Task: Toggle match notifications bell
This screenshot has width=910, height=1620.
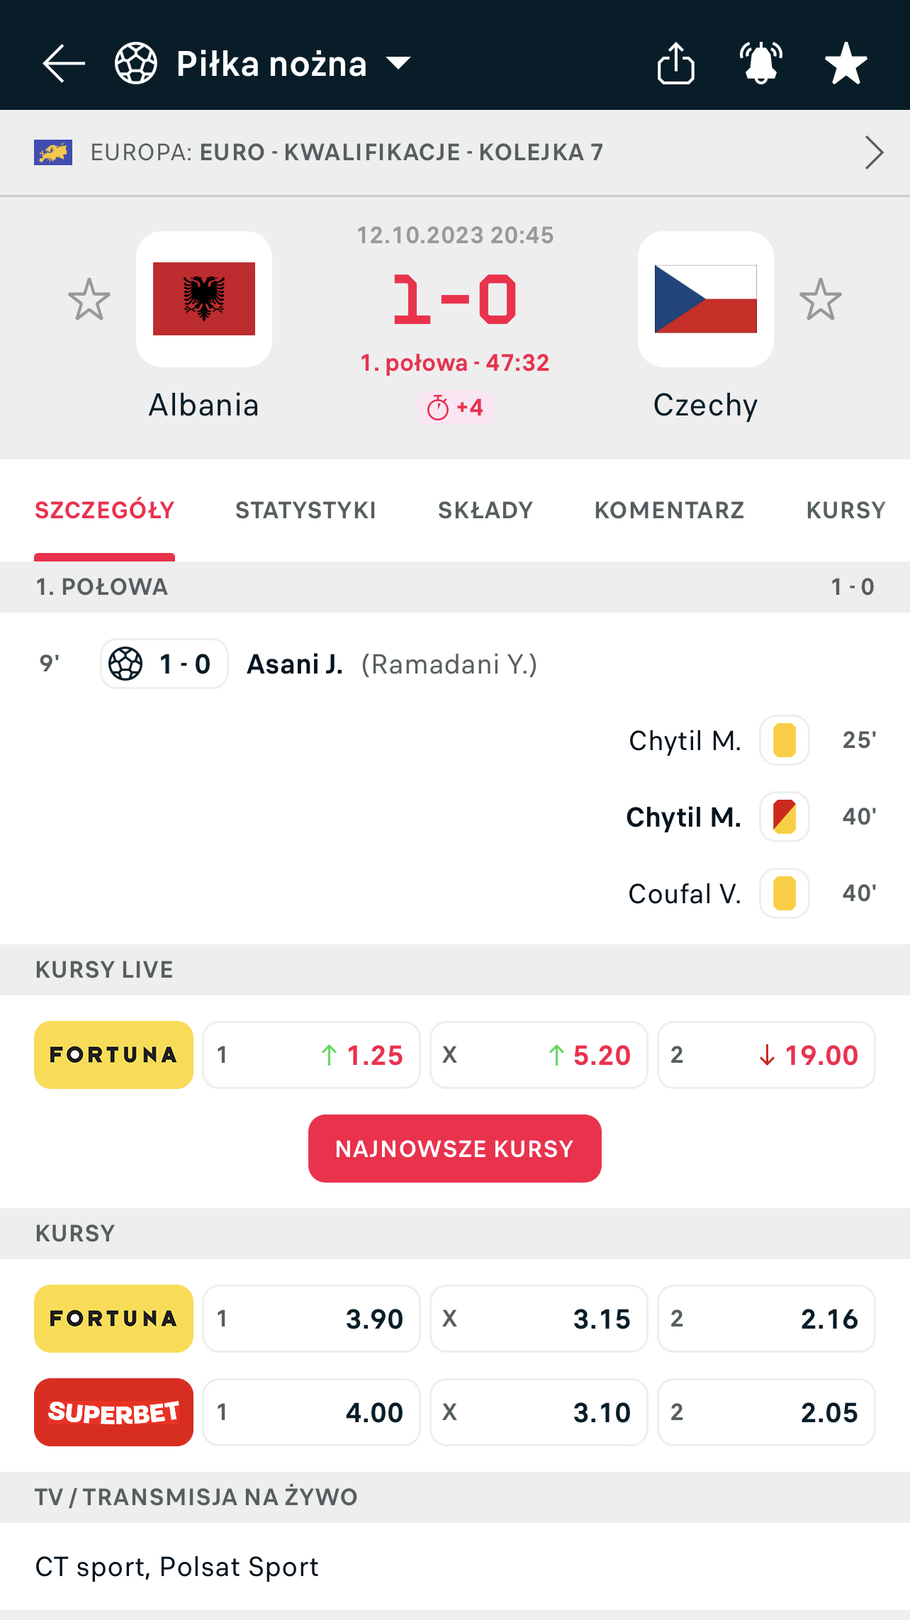Action: [760, 64]
